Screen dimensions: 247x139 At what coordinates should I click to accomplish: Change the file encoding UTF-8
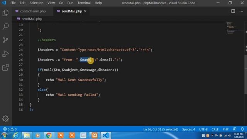tap(203, 129)
